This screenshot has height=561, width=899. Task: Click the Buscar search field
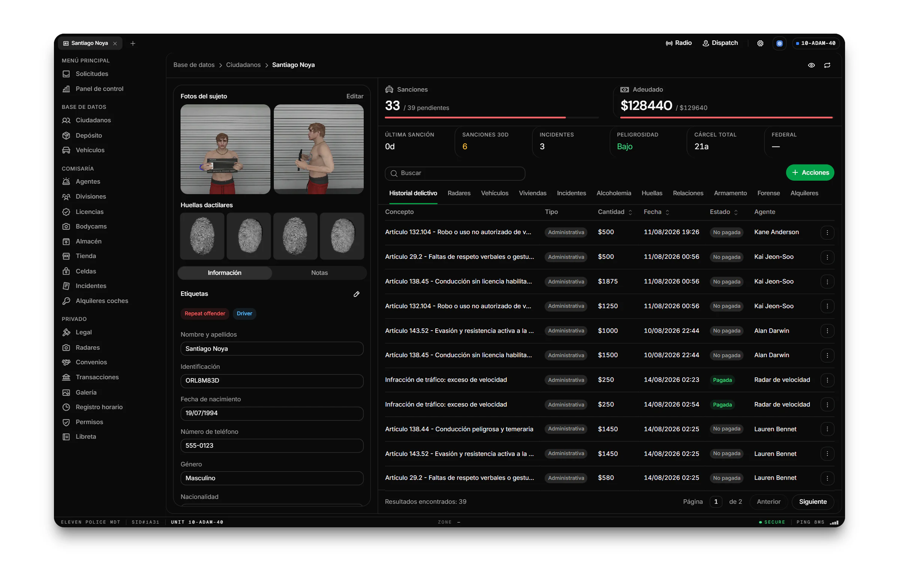(x=455, y=174)
